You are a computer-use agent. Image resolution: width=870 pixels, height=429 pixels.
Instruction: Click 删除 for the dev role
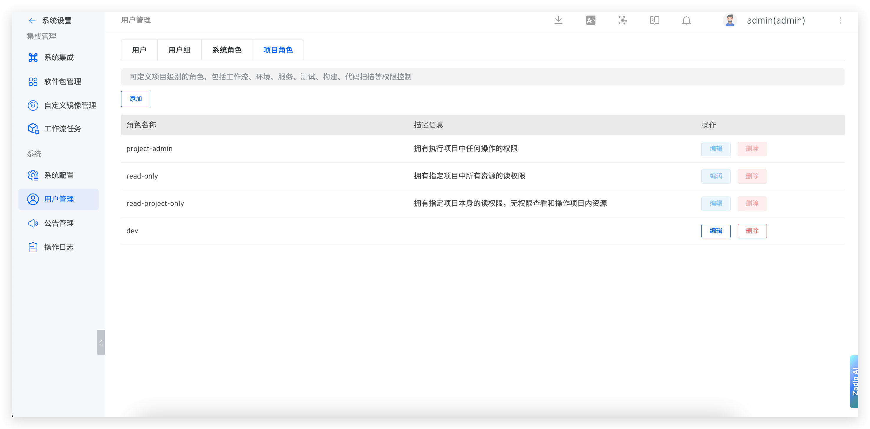click(x=752, y=231)
